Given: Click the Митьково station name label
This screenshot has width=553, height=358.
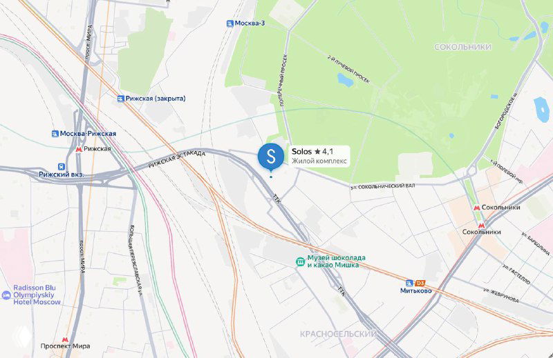Looking at the screenshot, I should (416, 291).
